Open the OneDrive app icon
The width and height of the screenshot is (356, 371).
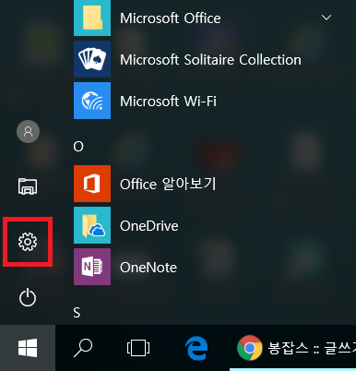pyautogui.click(x=92, y=225)
